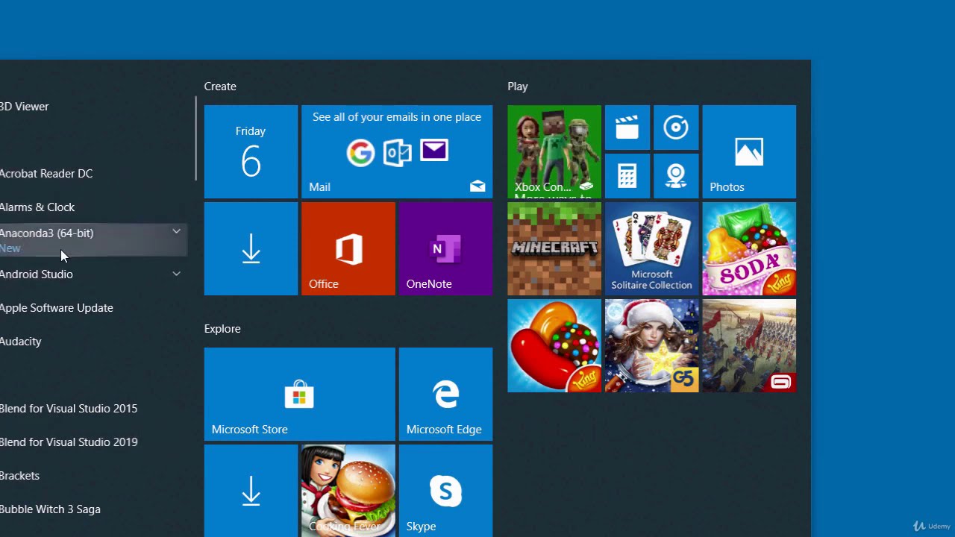Open the Xbox Console Companion tile
This screenshot has height=537, width=955.
click(554, 151)
